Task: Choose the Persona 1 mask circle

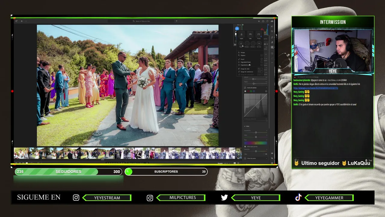Action: (x=247, y=43)
